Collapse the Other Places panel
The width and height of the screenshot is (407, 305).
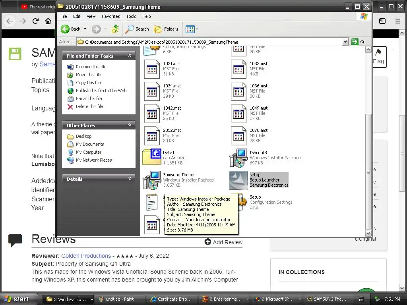coord(130,125)
